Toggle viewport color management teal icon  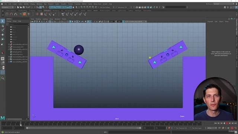point(123,22)
